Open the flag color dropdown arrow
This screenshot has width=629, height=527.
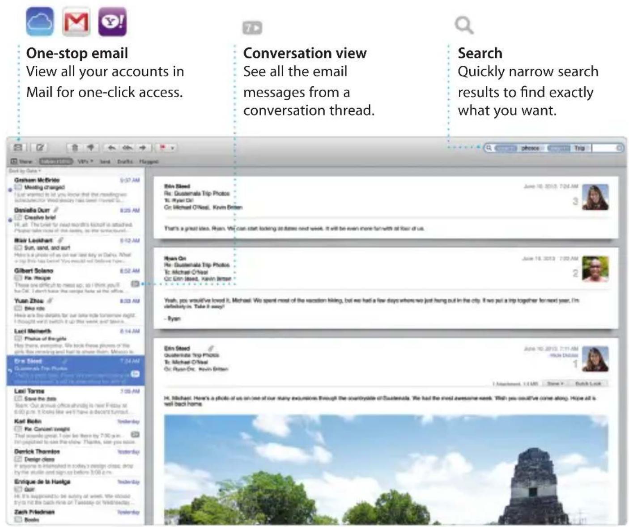pyautogui.click(x=172, y=148)
